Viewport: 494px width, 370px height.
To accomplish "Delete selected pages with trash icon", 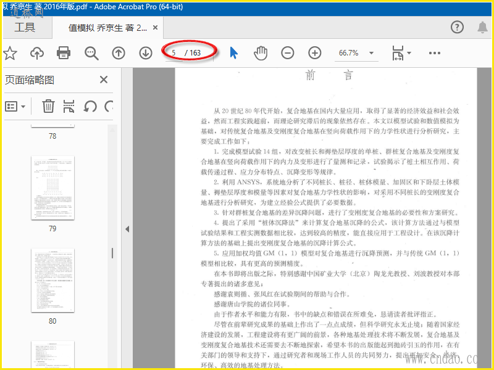I will coord(48,106).
